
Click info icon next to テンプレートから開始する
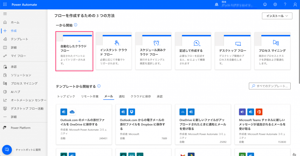click(99, 86)
